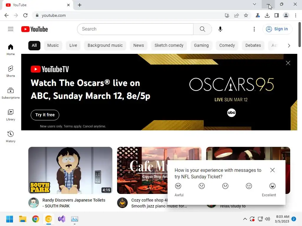Click the search magnifier button
The image size is (302, 226).
[x=202, y=29]
